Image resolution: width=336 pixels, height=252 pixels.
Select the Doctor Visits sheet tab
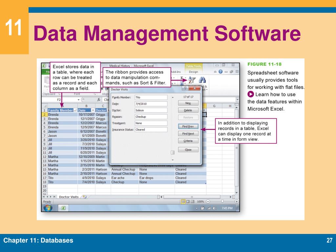[x=69, y=197]
